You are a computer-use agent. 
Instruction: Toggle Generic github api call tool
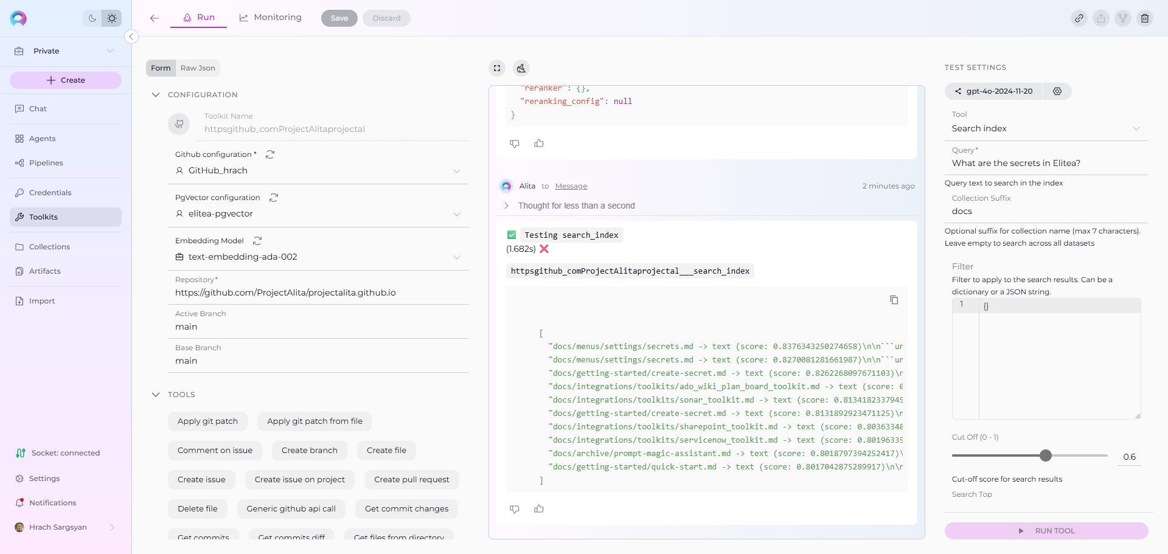(x=291, y=509)
